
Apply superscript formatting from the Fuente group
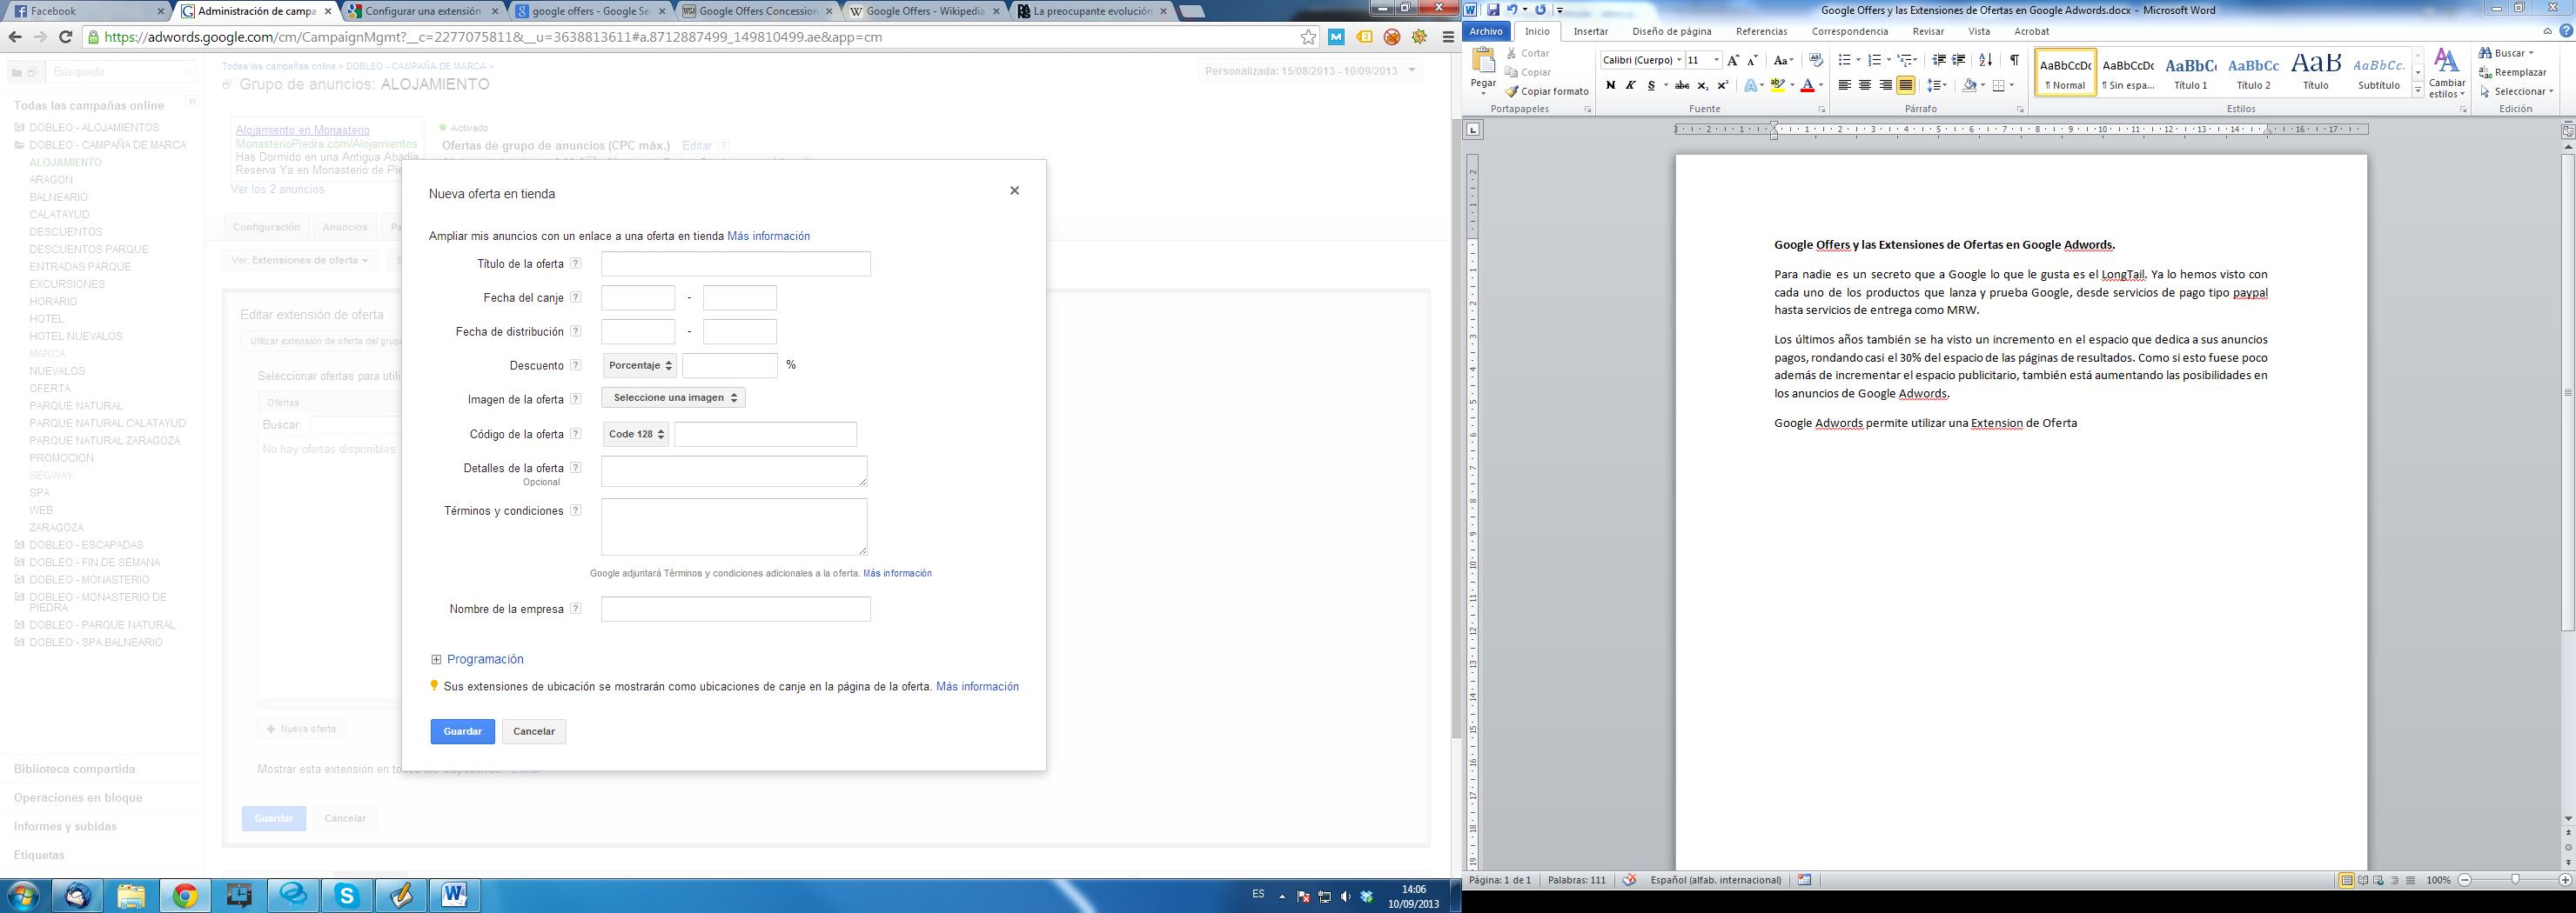click(x=1723, y=86)
